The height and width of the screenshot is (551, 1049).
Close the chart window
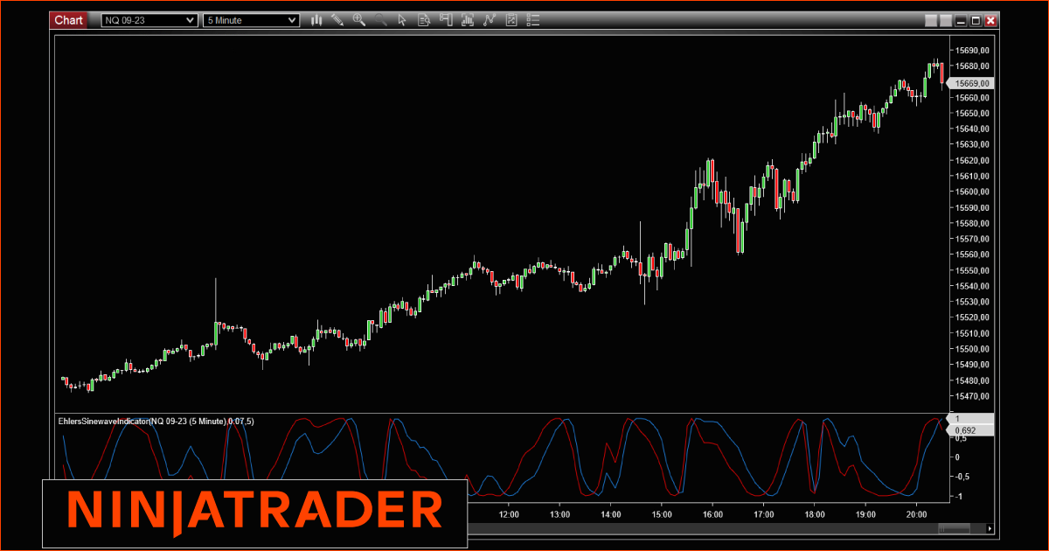point(990,20)
